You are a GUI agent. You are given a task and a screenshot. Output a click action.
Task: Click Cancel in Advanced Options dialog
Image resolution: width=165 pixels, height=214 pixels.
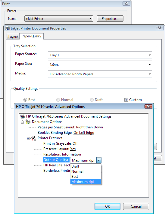click(136, 206)
